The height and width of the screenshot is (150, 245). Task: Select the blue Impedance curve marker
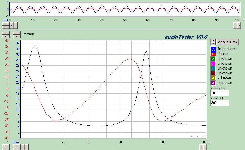click(213, 49)
